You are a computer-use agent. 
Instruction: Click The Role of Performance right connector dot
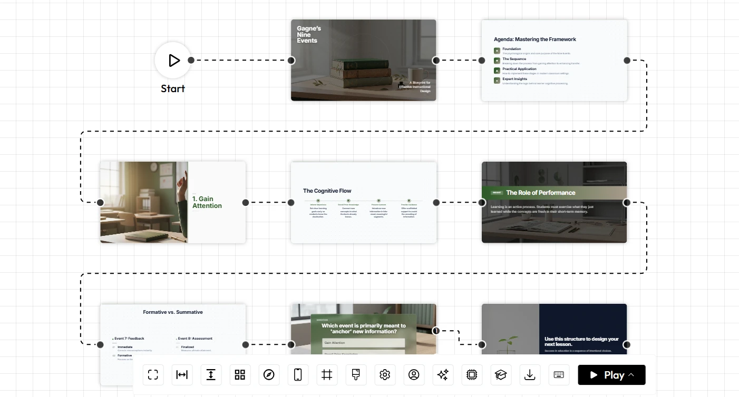[627, 202]
